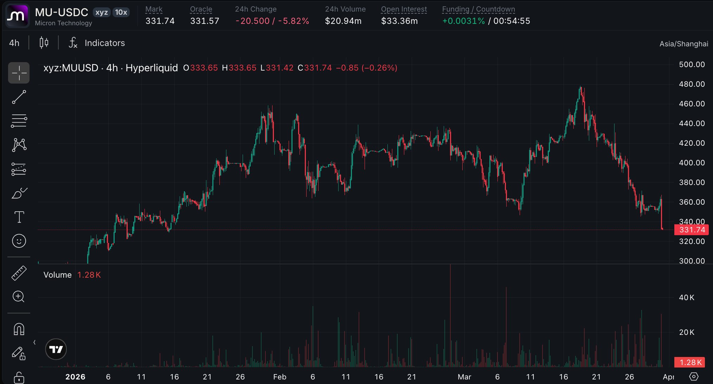Select the crosshair cursor tool
This screenshot has width=713, height=384.
point(19,73)
